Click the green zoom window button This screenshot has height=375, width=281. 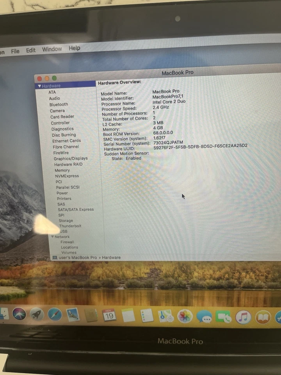(x=55, y=78)
